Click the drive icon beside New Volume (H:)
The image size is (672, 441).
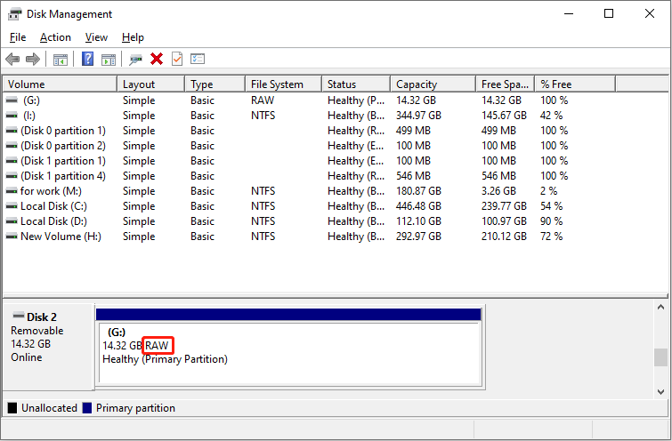click(12, 237)
